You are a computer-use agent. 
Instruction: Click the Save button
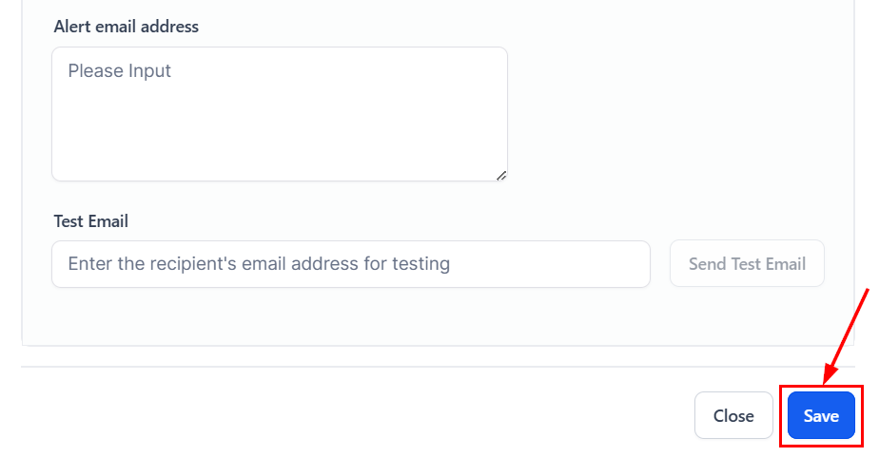(821, 415)
